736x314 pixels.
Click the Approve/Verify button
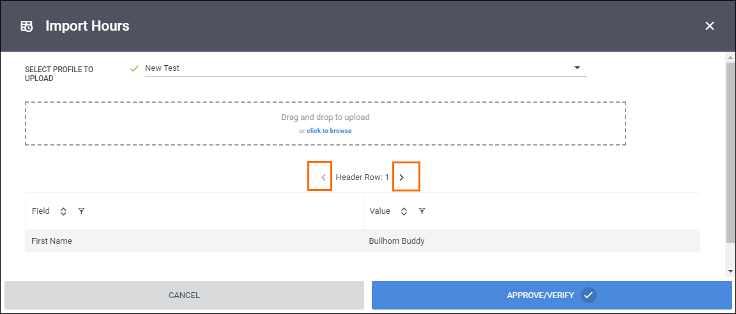click(x=551, y=295)
